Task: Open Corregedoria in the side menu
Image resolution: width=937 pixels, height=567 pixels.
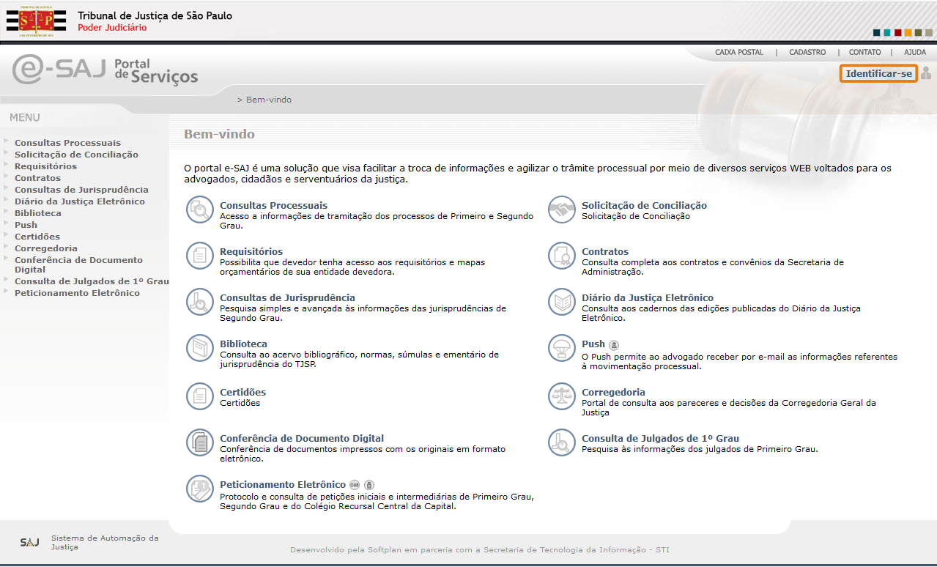Action: pos(46,248)
